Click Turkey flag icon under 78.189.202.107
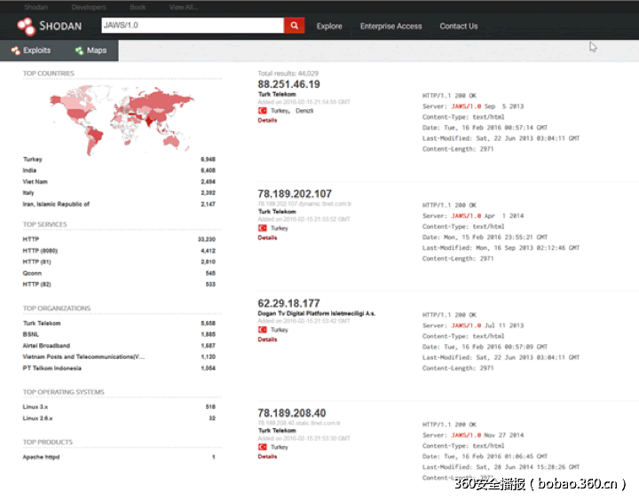The image size is (639, 500). click(x=262, y=228)
